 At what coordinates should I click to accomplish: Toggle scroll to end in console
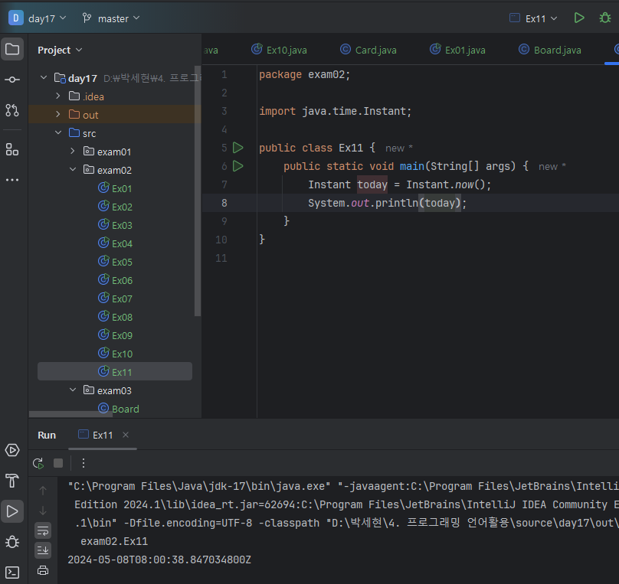pos(43,550)
